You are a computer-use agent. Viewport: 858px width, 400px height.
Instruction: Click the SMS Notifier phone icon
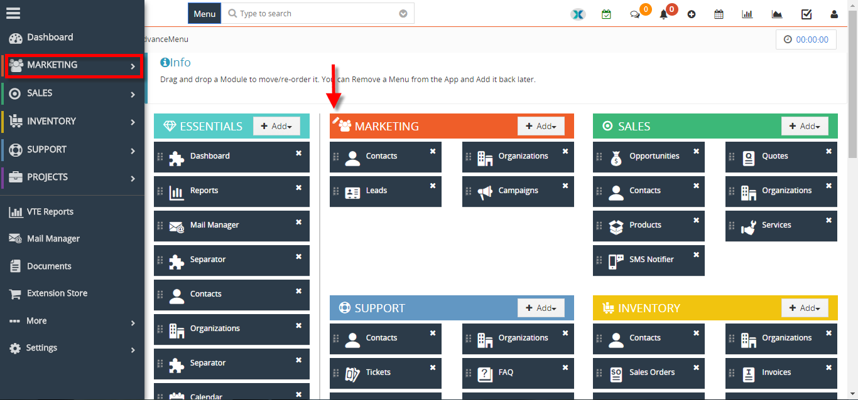coord(616,262)
